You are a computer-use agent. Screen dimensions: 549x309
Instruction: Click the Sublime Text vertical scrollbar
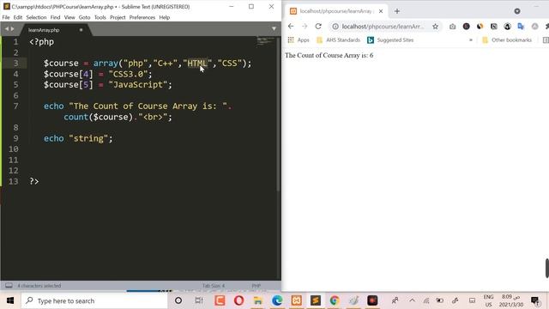point(278,114)
